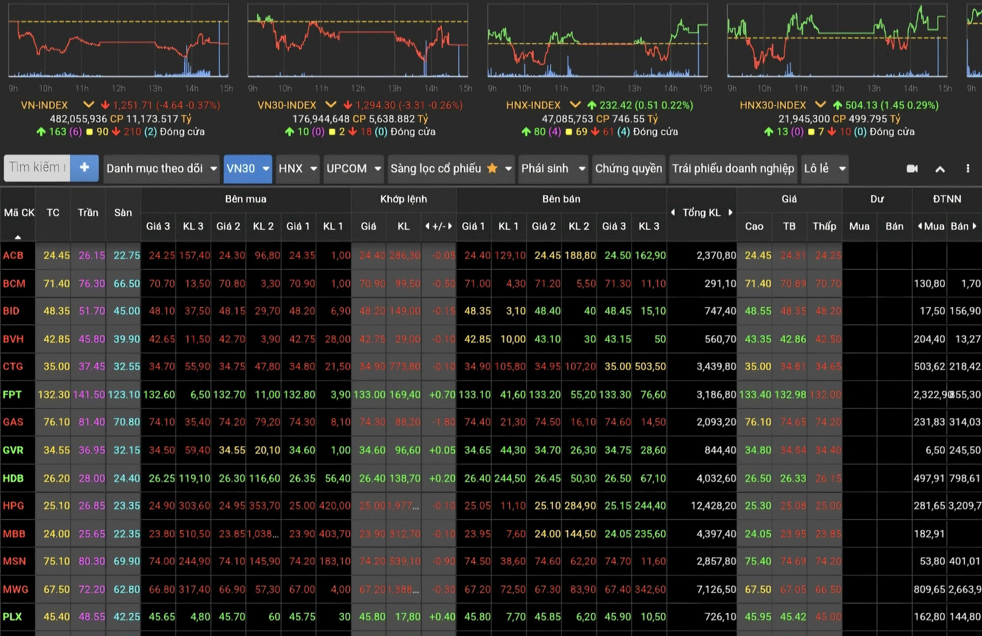Expand the HNX30-INDEX selector chevron
The width and height of the screenshot is (982, 636).
(x=820, y=105)
